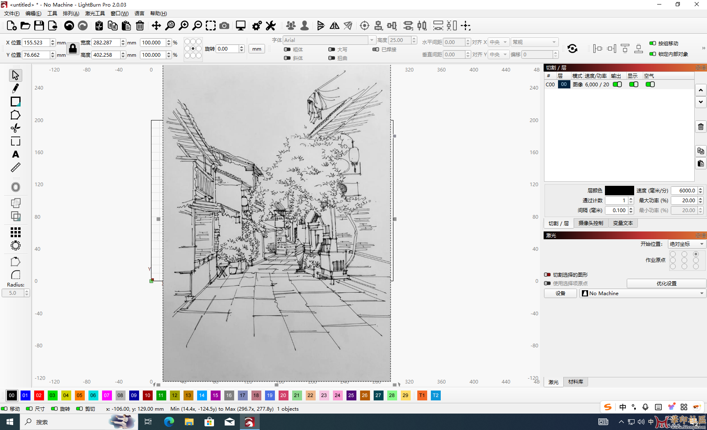
Task: Select top-right job origin radio button
Action: coord(696,254)
